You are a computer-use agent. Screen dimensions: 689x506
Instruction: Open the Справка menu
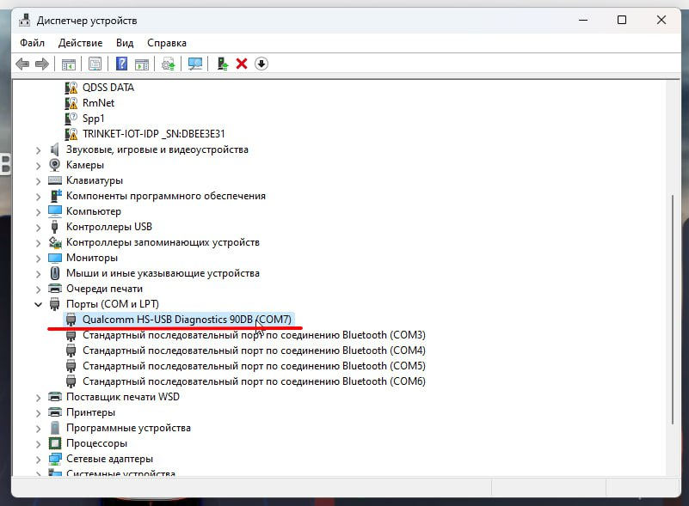pos(167,43)
